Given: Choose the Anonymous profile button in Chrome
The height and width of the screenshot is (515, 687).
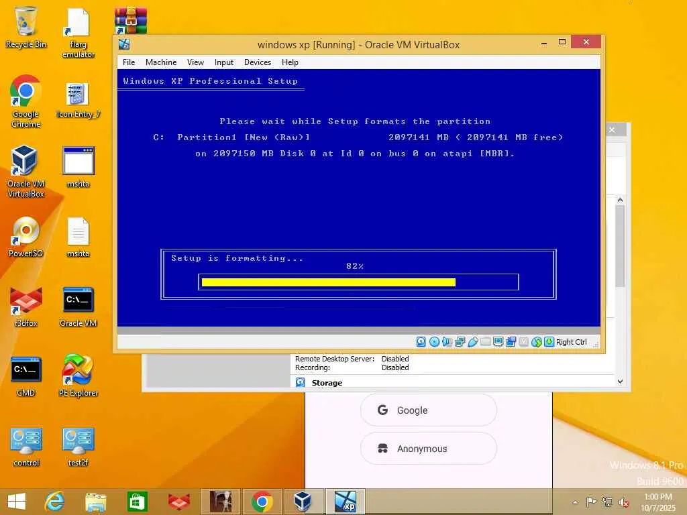Looking at the screenshot, I should click(429, 449).
